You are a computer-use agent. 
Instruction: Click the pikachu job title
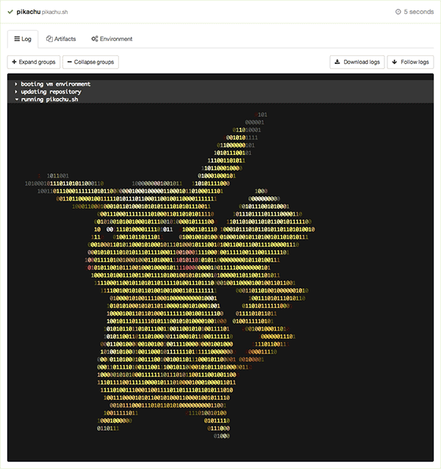point(29,12)
